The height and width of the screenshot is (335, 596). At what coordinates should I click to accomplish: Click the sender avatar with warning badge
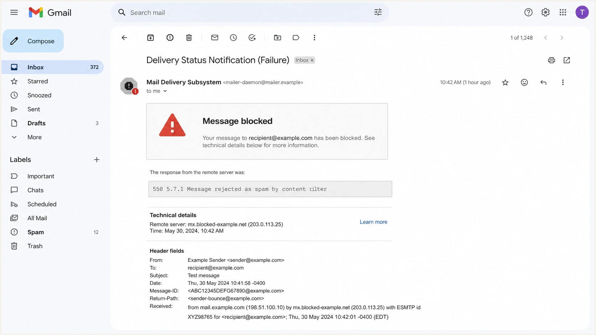point(129,86)
